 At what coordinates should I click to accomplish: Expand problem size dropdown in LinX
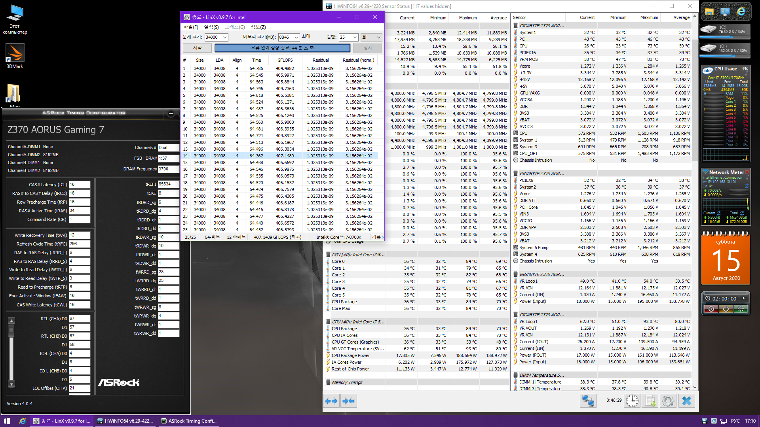pyautogui.click(x=225, y=37)
